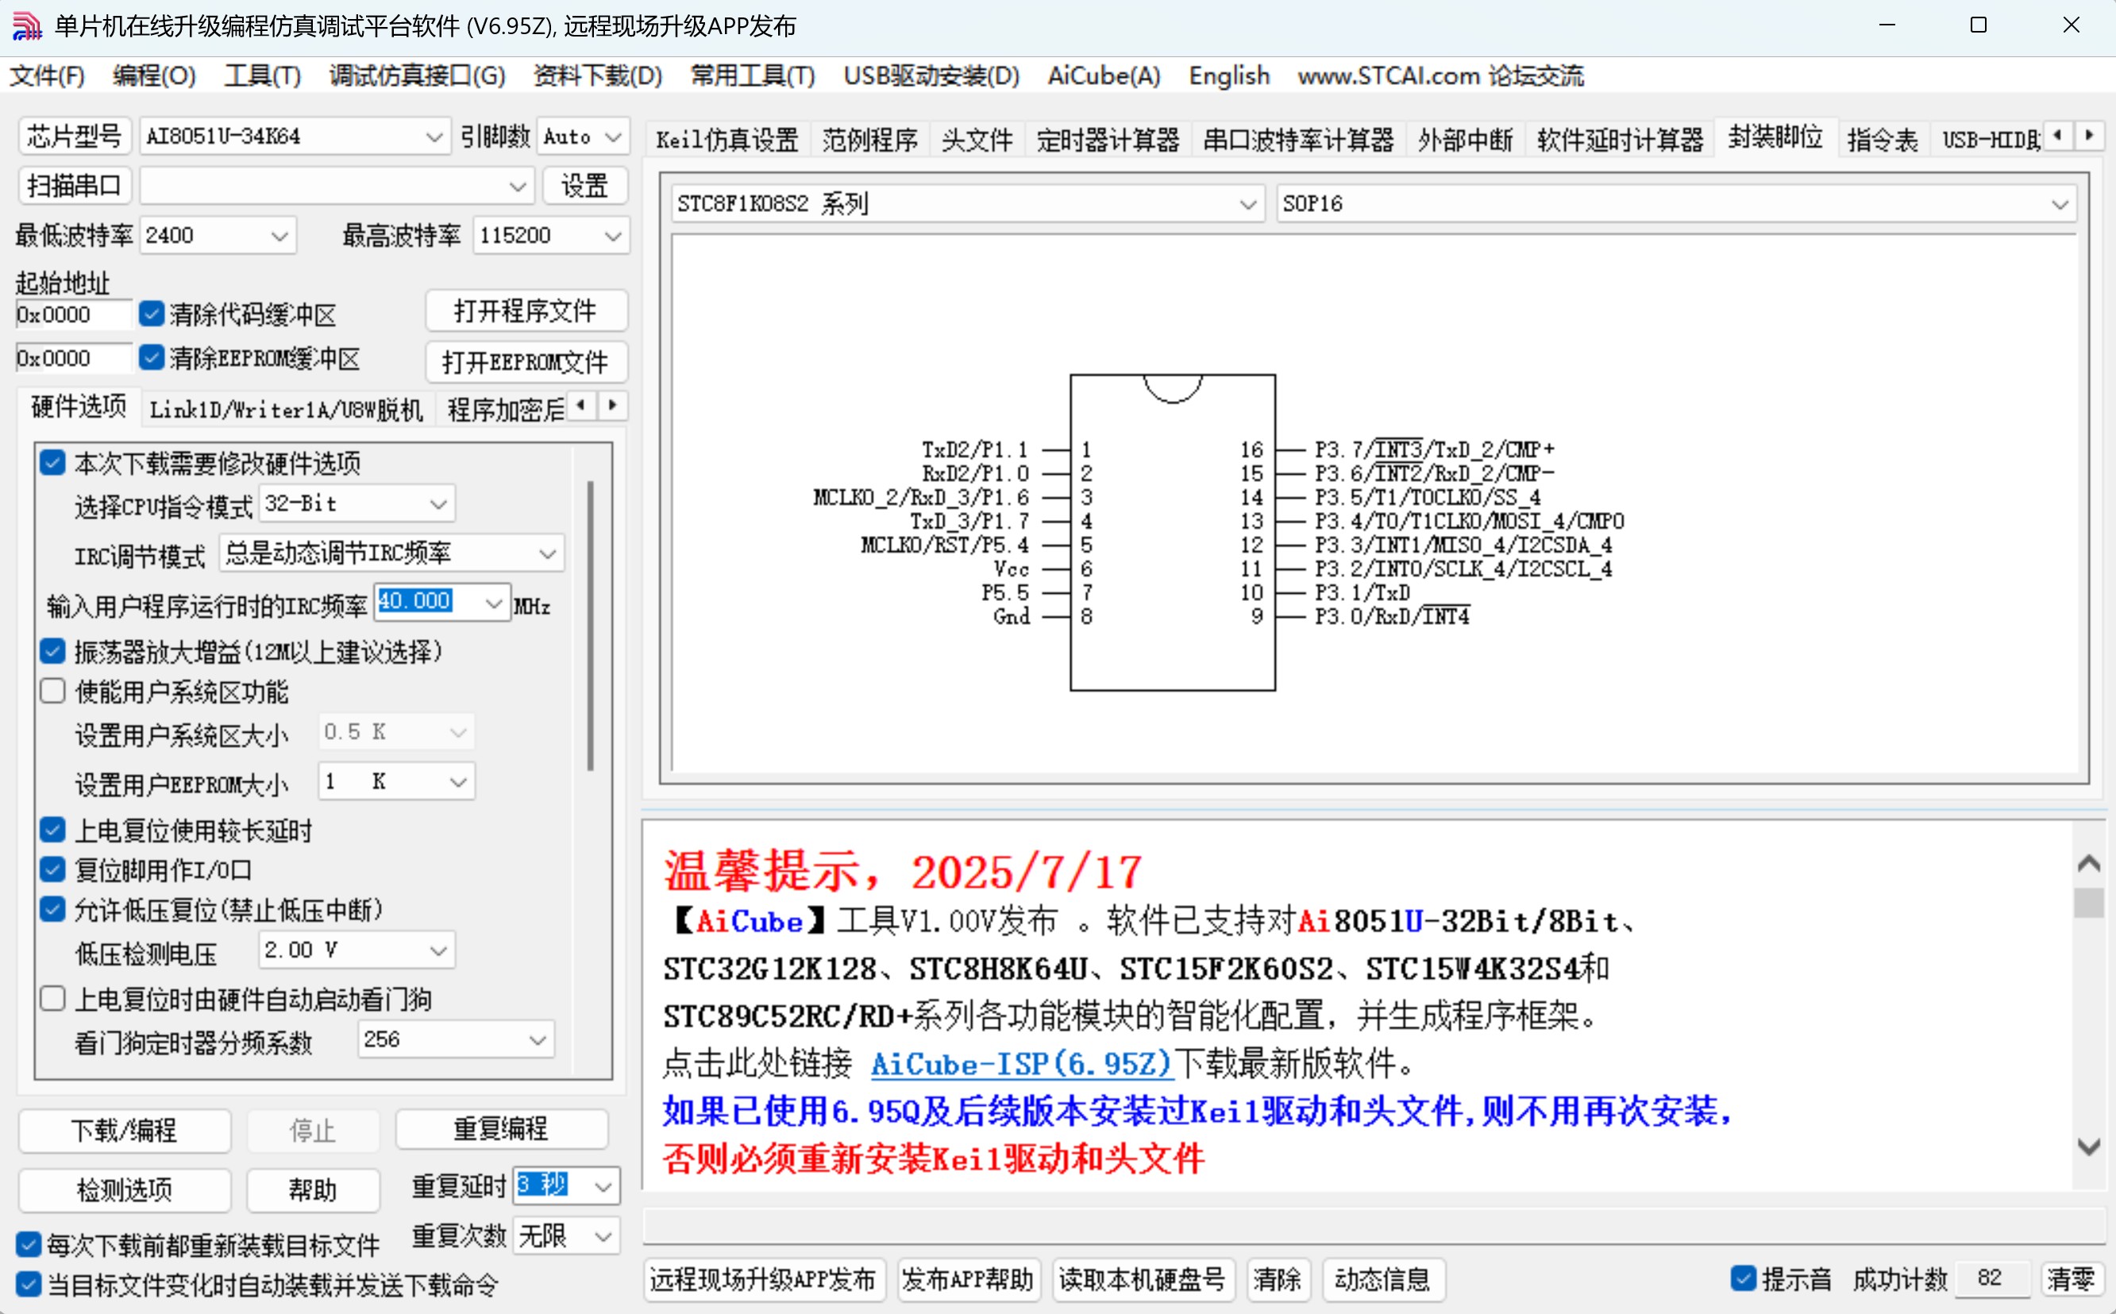2116x1314 pixels.
Task: Open CPU instruction mode 32-Bit dropdown
Action: coord(357,504)
